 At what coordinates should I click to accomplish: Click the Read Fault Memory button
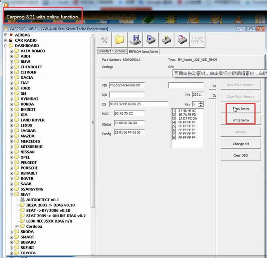click(x=241, y=85)
